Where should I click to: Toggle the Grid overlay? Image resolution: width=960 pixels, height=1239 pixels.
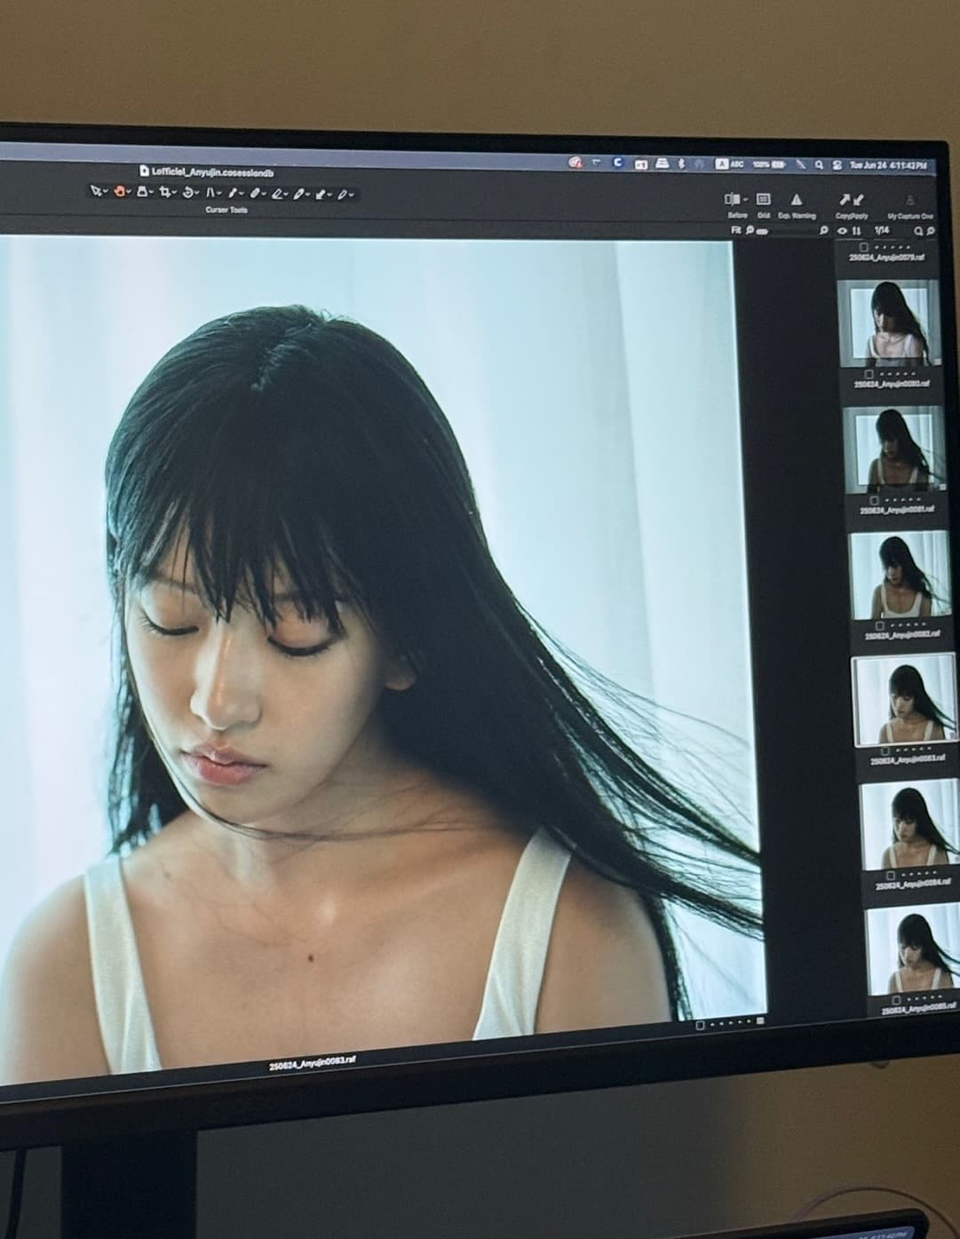point(763,200)
